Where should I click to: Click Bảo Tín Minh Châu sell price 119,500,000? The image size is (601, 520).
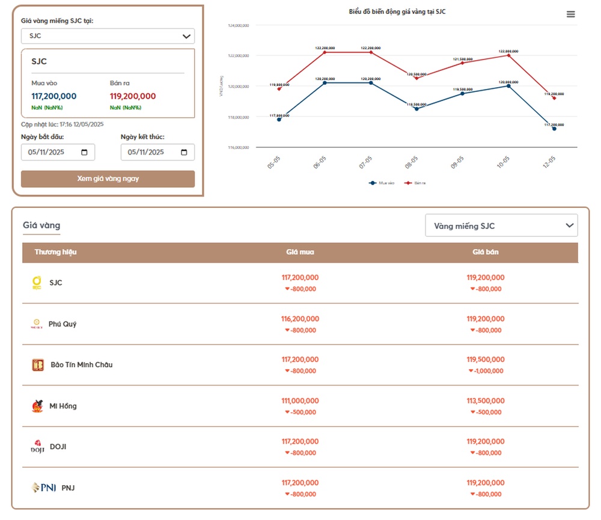[486, 359]
